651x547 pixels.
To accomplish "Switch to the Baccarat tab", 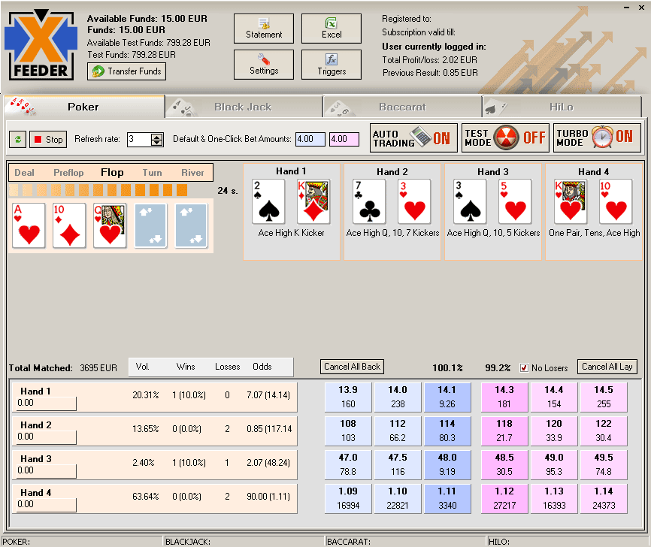I will point(402,107).
